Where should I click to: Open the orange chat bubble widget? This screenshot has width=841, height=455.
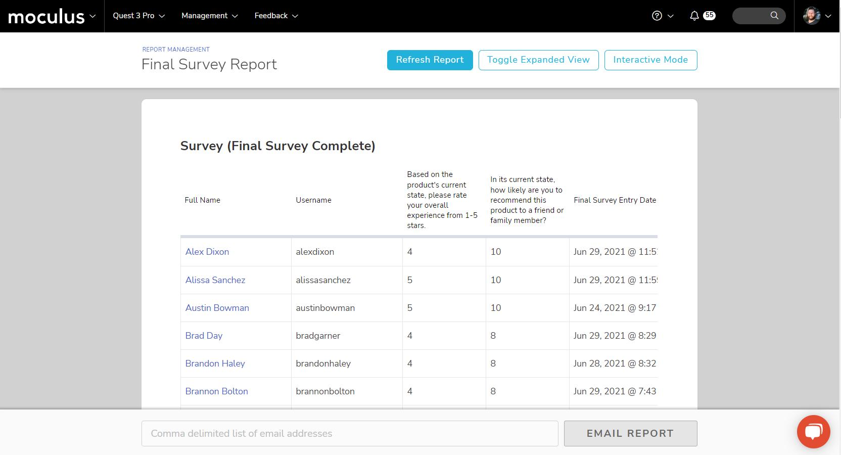coord(813,431)
